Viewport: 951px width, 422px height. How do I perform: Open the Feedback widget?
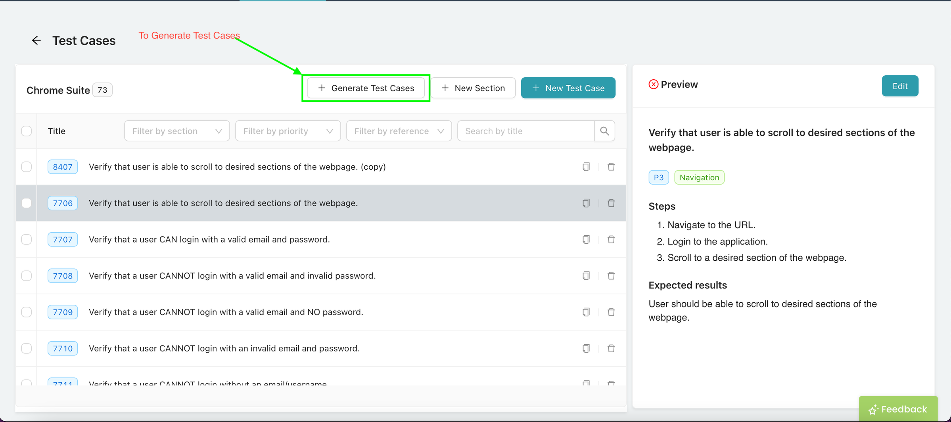898,409
